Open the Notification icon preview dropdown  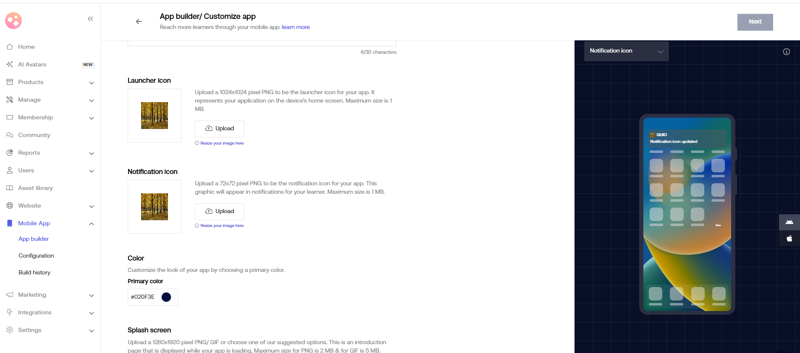point(626,51)
